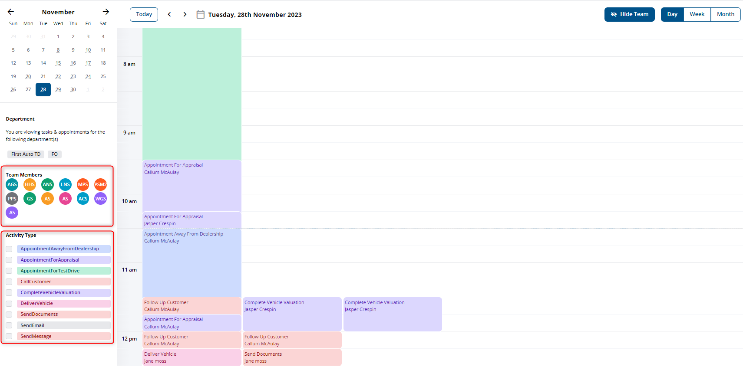Click the green AppointmentForTestDrive color label
Viewport: 743px width, 367px height.
[x=64, y=271]
